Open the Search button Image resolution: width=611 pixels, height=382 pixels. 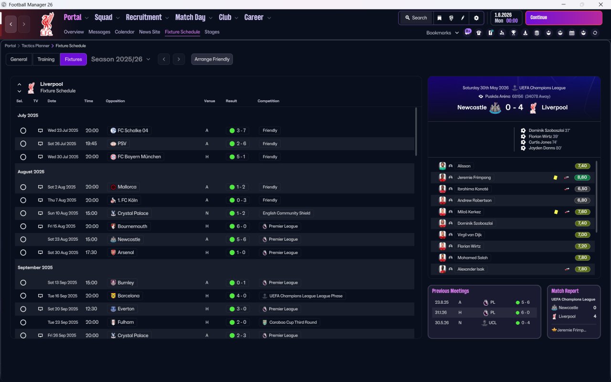point(416,18)
